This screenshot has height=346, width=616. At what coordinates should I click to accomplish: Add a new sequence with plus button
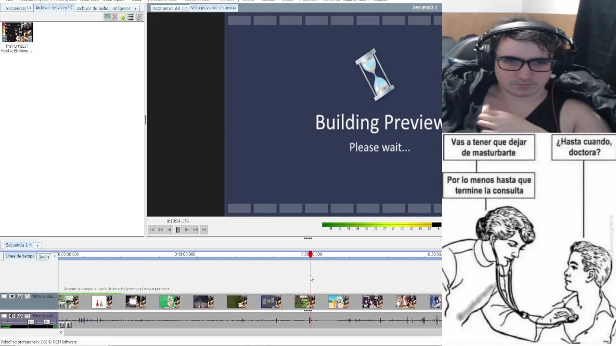tap(37, 246)
